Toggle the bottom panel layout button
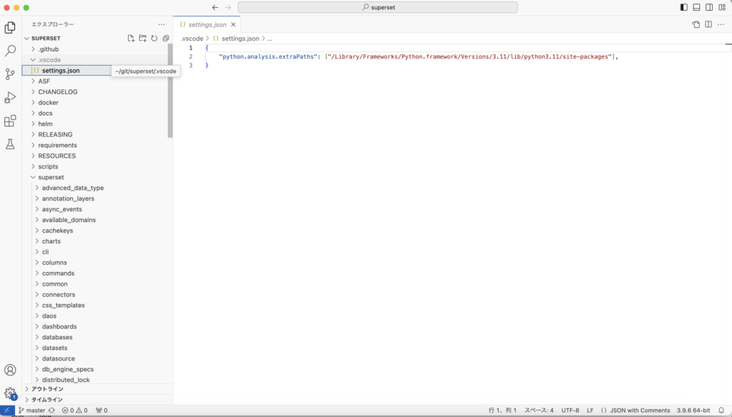Image resolution: width=732 pixels, height=417 pixels. (x=696, y=7)
